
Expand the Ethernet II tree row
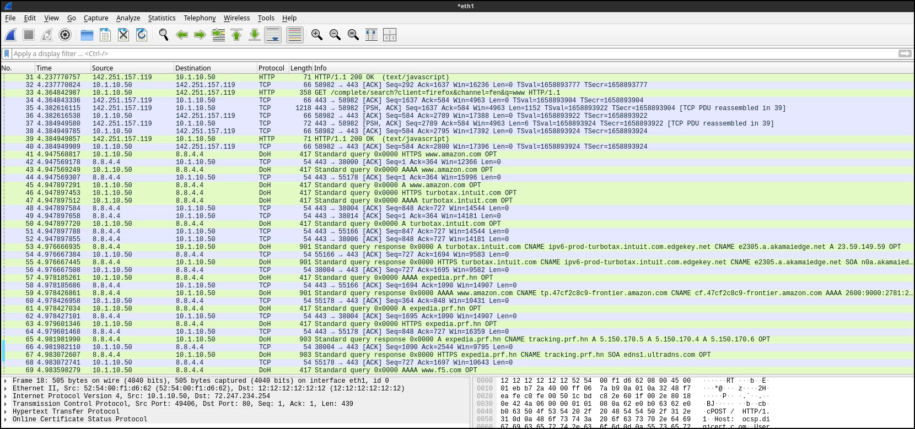coord(6,388)
